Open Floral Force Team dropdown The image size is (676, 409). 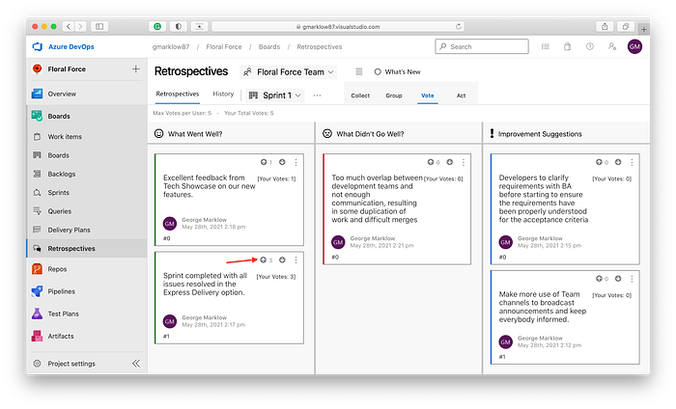tap(289, 72)
